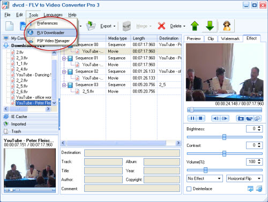Image resolution: width=268 pixels, height=202 pixels.
Task: Decrease the Volume spinner value
Action: (259, 163)
